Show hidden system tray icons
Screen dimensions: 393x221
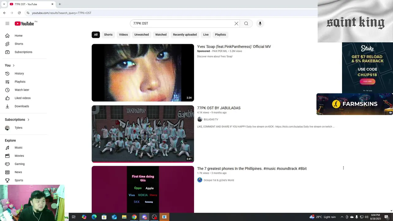point(342,217)
